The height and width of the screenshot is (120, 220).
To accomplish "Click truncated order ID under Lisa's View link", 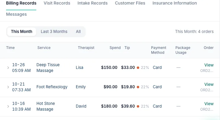I will pos(207,71).
